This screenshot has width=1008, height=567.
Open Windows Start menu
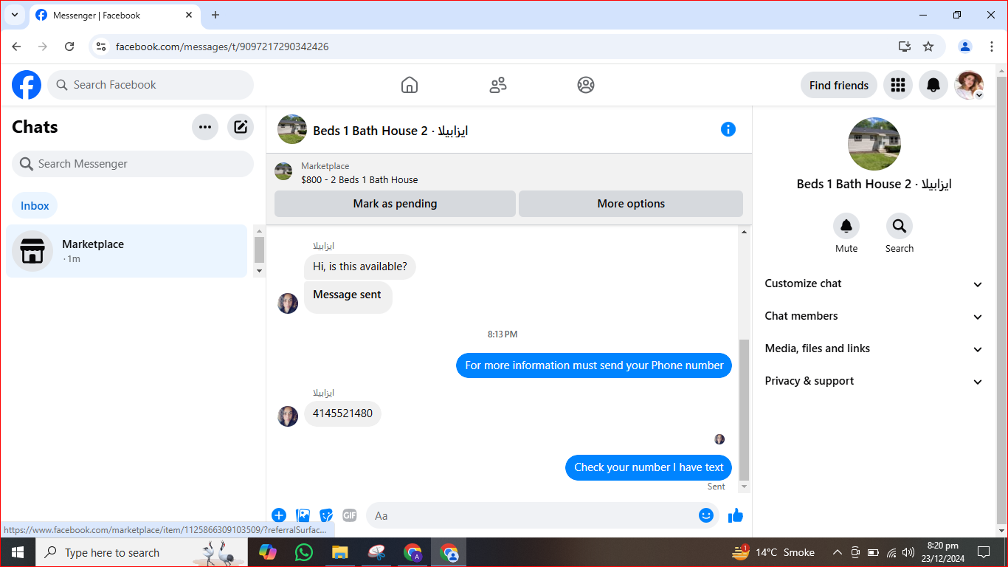click(x=17, y=552)
